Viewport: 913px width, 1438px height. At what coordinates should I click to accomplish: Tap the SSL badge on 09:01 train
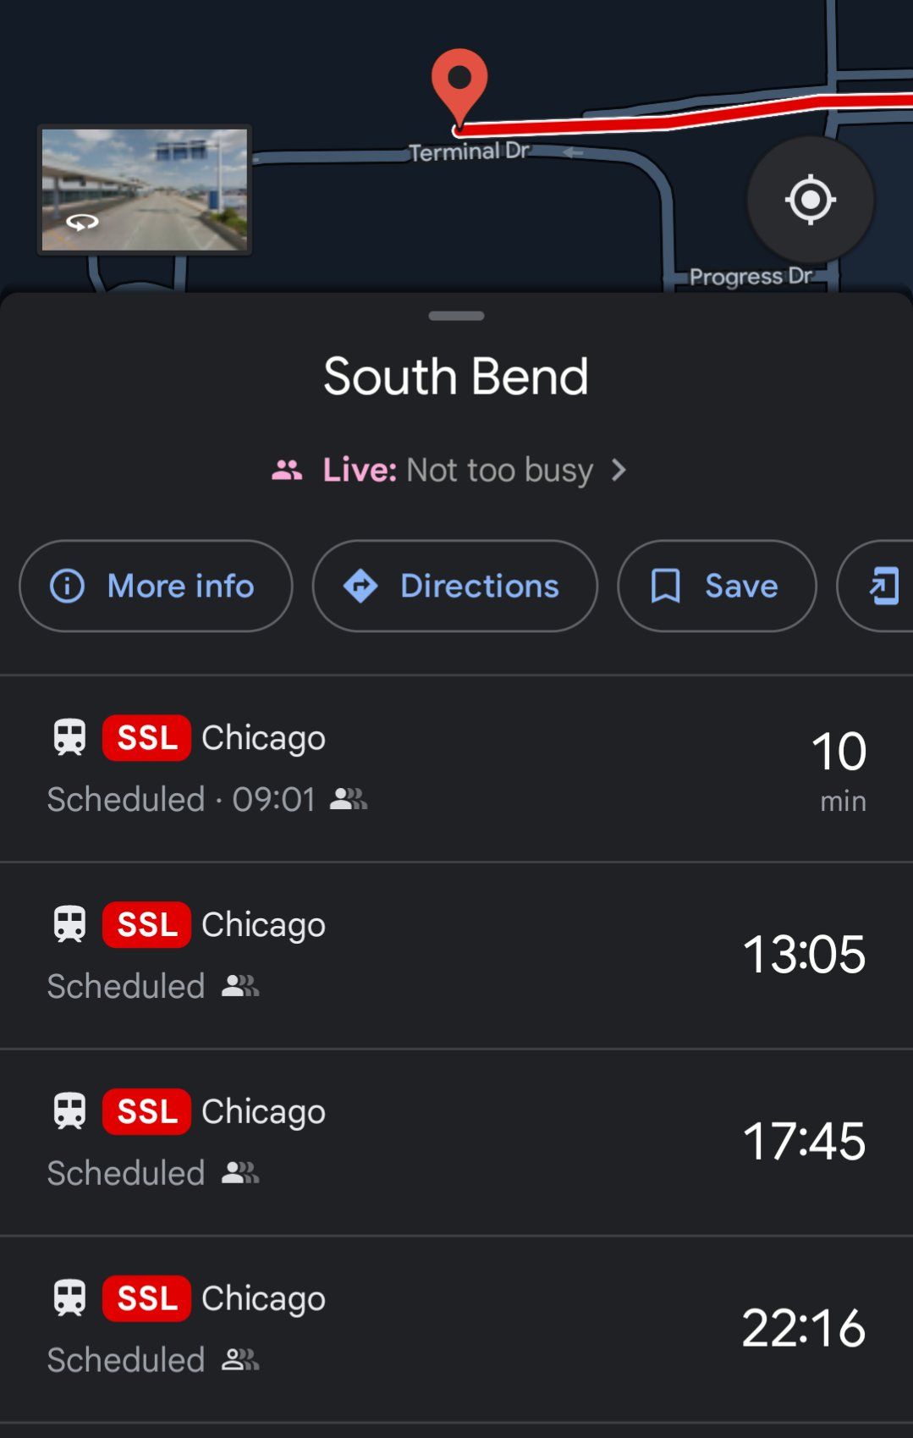point(146,738)
